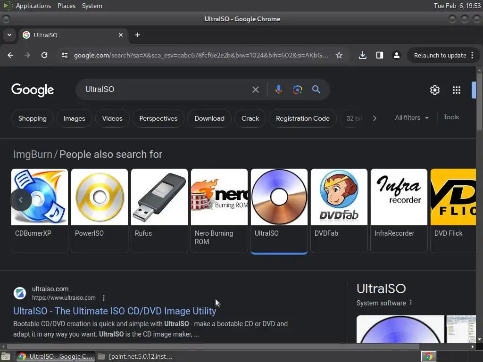
Task: Open the Chrome three-dot menu
Action: (x=472, y=55)
